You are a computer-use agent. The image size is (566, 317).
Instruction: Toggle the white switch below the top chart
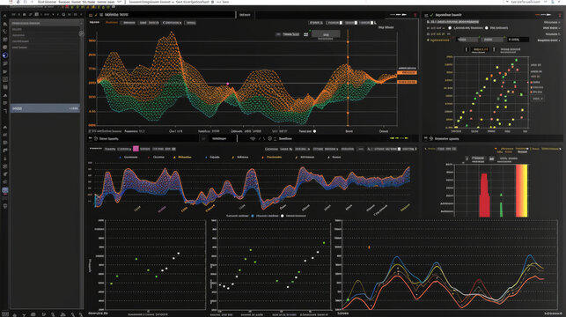(x=314, y=131)
